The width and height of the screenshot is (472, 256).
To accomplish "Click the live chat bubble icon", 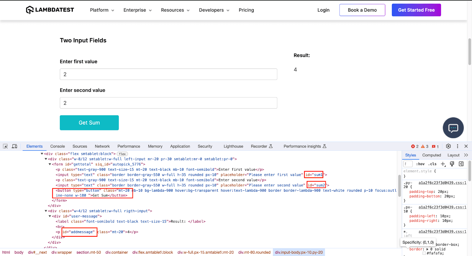I will pos(453,128).
